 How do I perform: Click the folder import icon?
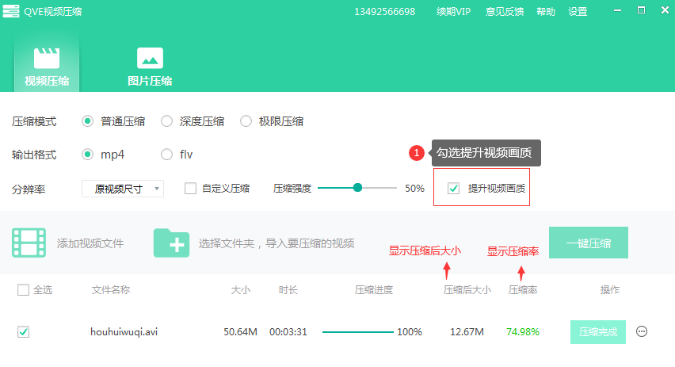click(x=171, y=243)
